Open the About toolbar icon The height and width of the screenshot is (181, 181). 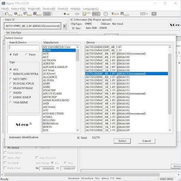115,14
